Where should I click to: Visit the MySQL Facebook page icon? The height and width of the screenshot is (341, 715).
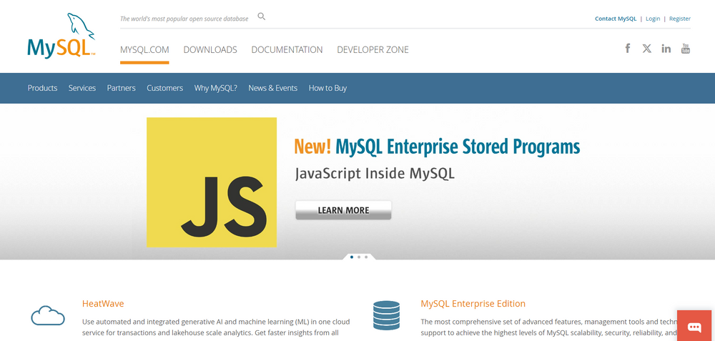pos(628,49)
